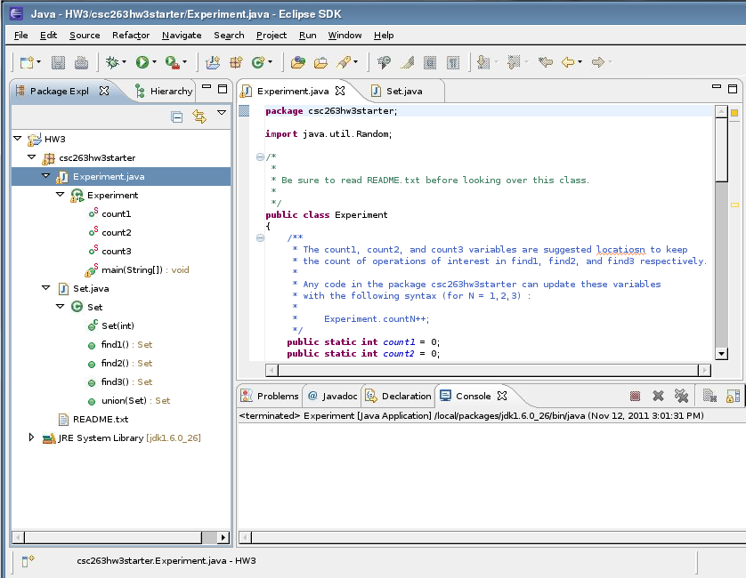Toggle Block Selection Mode toolbar button
This screenshot has width=746, height=578.
(x=430, y=62)
